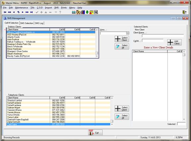Click Telephonic Clients list scroll up arrow
This screenshot has height=141, width=191.
pos(112,98)
